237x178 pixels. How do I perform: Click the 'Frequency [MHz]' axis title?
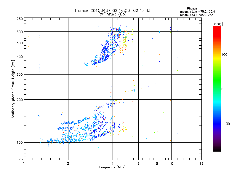click(112, 167)
